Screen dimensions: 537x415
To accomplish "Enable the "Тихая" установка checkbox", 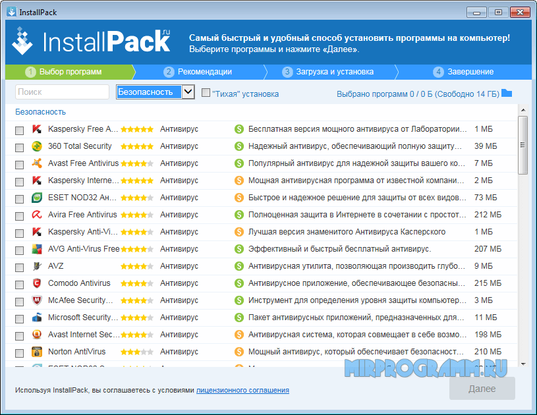I will pyautogui.click(x=206, y=92).
